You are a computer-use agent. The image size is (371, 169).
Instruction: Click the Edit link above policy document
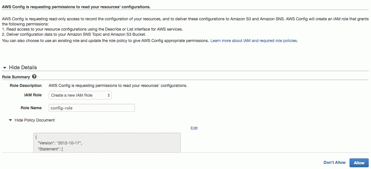[194, 128]
